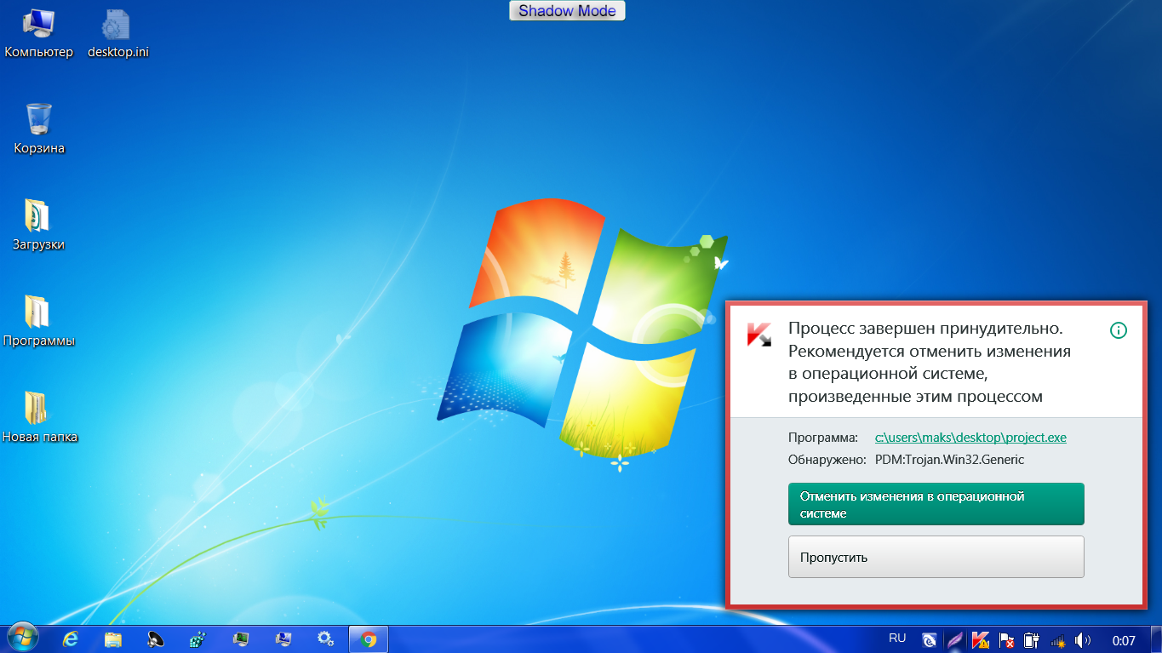1162x653 pixels.
Task: Click the volume speaker tray icon
Action: pos(1083,640)
